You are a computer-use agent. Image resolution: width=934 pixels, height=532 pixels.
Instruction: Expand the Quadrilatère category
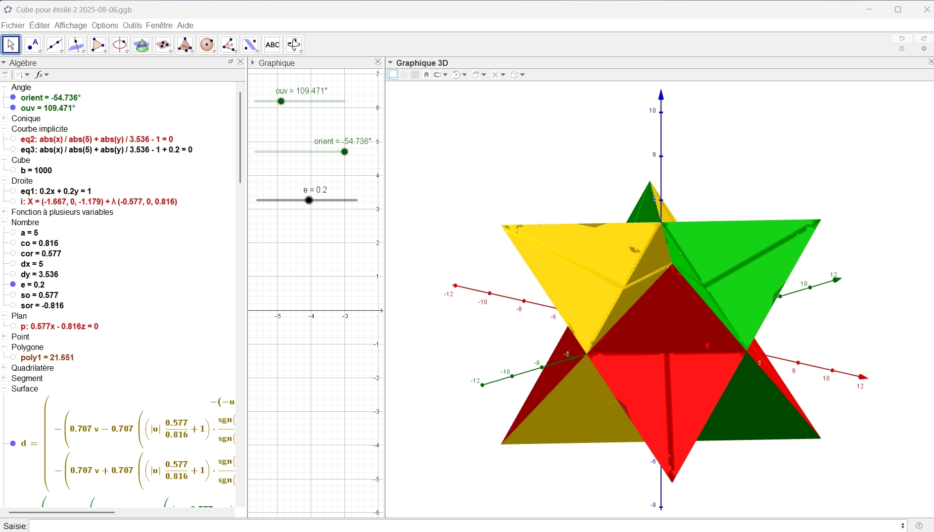coord(4,368)
